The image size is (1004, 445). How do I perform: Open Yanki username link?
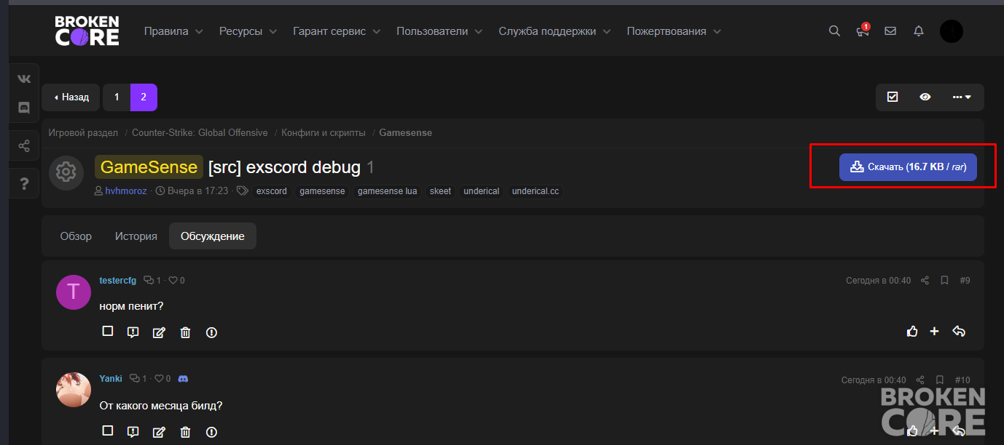coord(111,379)
